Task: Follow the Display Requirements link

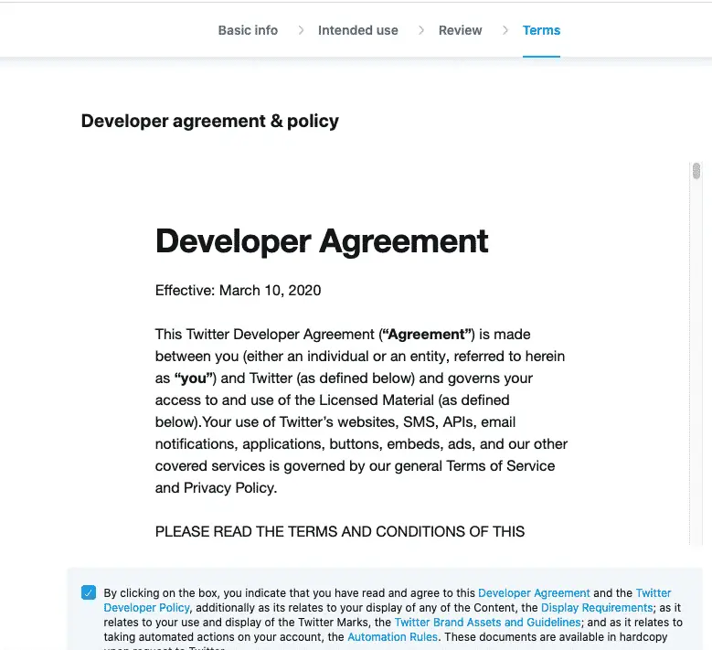Action: pos(597,607)
